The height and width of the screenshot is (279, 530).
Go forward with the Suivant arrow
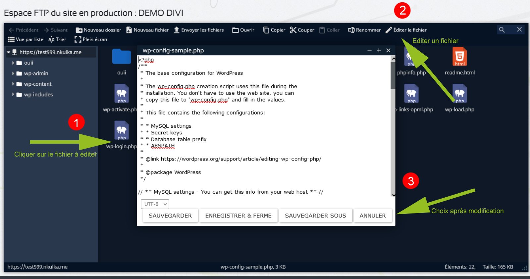coord(56,30)
